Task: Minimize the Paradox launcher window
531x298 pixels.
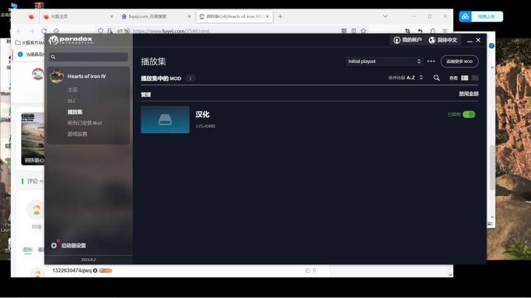Action: tap(470, 40)
